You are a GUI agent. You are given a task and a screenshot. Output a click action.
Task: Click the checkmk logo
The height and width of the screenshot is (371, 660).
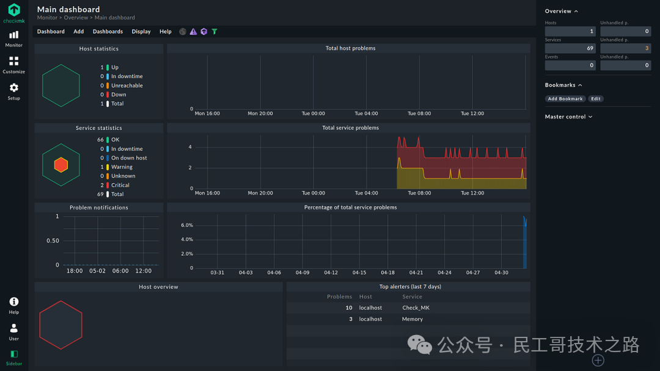14,13
